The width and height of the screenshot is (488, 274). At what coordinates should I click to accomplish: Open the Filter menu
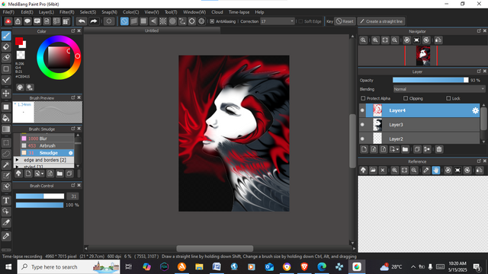point(66,12)
